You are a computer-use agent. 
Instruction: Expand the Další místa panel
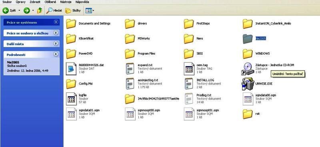(56, 43)
